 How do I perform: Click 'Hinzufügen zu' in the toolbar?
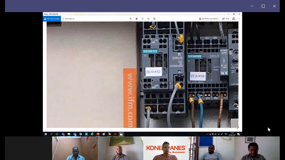pos(68,19)
